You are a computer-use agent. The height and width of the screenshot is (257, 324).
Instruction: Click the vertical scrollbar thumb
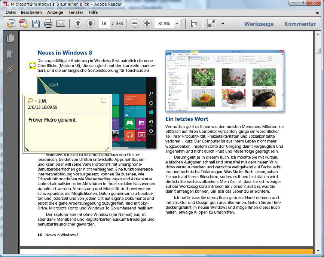coord(318,51)
